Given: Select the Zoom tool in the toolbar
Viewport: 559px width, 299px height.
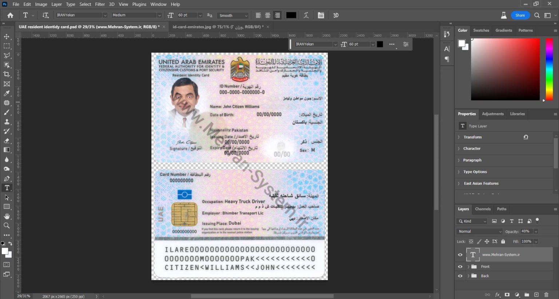Looking at the screenshot, I should coord(7,226).
